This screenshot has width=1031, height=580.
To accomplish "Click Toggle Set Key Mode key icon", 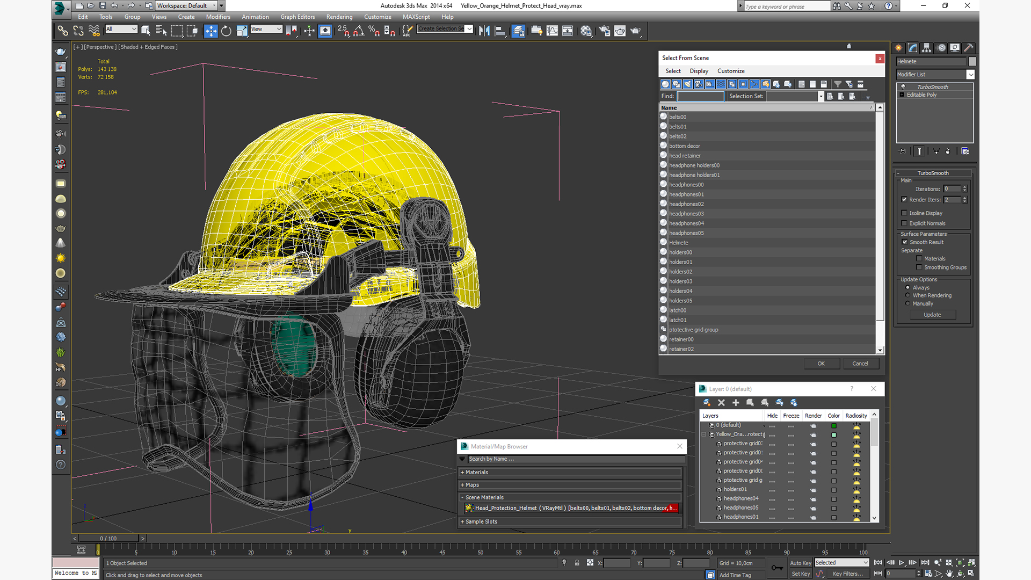I will click(x=777, y=568).
